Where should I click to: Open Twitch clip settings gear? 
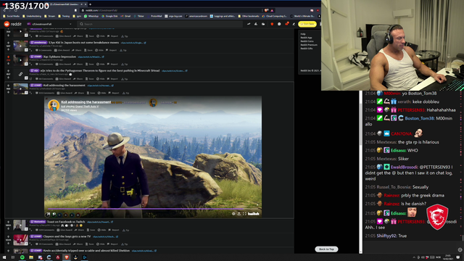[x=233, y=214]
